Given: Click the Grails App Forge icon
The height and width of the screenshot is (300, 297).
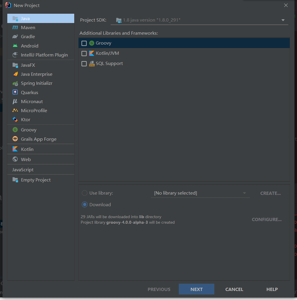Looking at the screenshot, I should (x=15, y=139).
